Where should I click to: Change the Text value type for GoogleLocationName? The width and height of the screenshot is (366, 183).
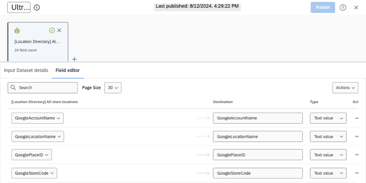[x=328, y=136]
